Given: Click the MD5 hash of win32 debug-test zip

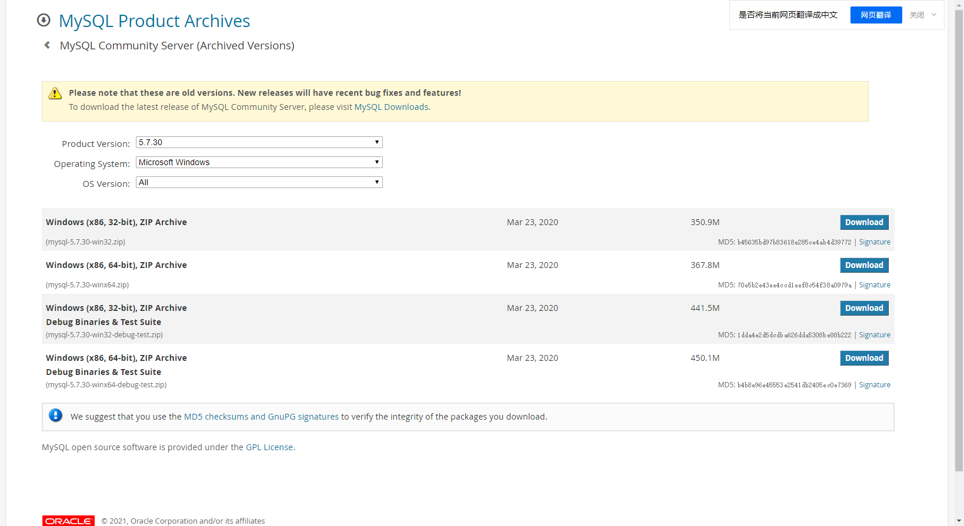Looking at the screenshot, I should pos(794,335).
